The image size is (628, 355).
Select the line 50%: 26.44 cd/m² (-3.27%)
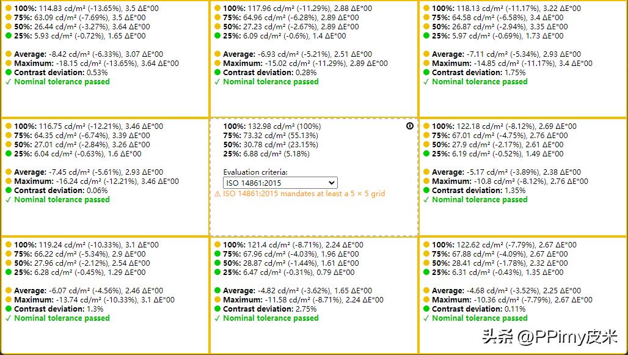82,26
